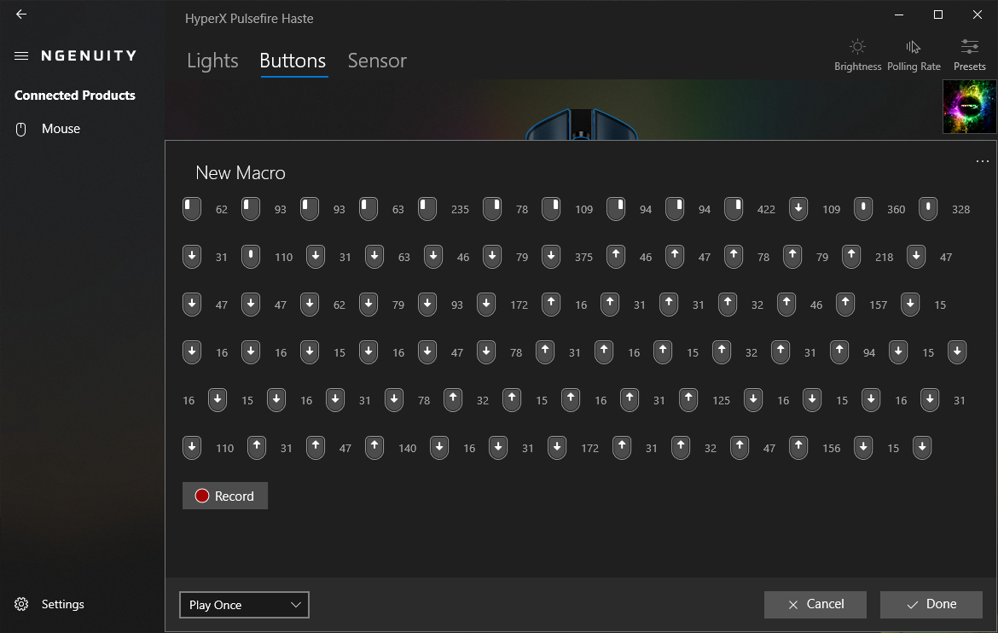
Task: Open Settings from the sidebar label
Action: point(63,604)
